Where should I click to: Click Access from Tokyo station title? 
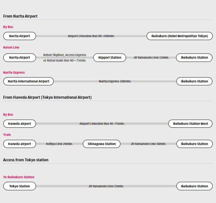click(26, 160)
